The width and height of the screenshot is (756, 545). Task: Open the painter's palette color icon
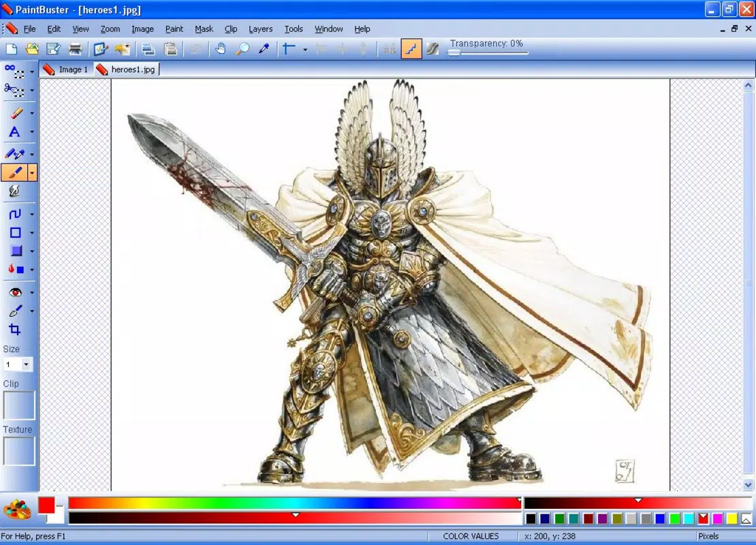[17, 510]
